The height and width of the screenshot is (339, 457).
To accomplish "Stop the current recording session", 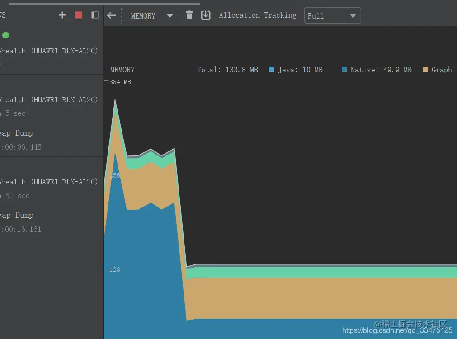I will [x=78, y=15].
